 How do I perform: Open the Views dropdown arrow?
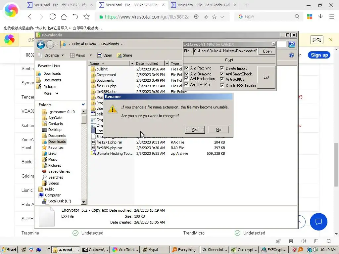(91, 55)
